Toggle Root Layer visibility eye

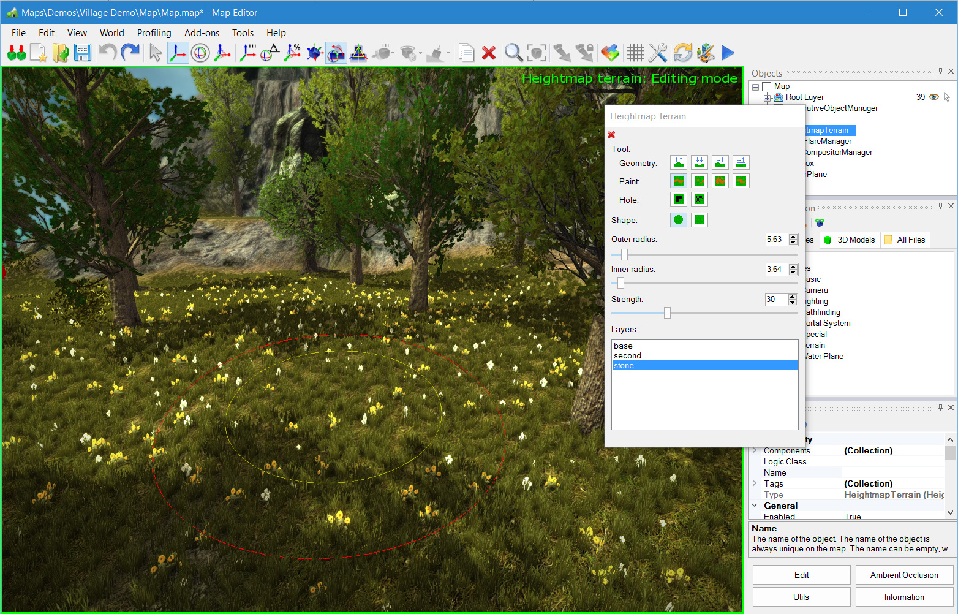pos(934,97)
